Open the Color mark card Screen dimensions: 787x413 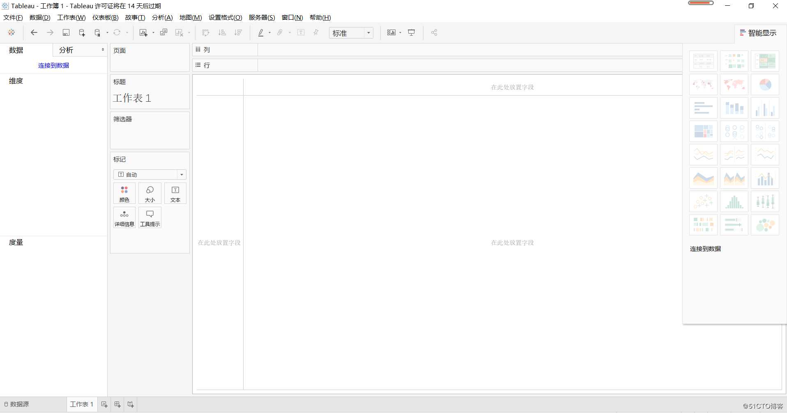coord(124,194)
